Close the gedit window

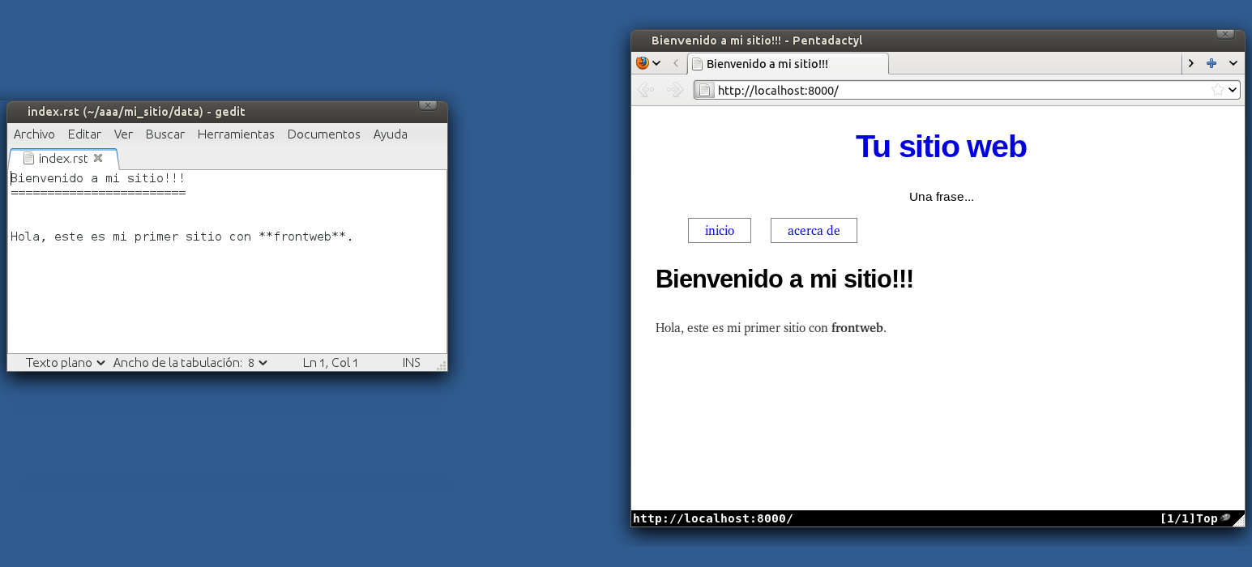[x=428, y=105]
